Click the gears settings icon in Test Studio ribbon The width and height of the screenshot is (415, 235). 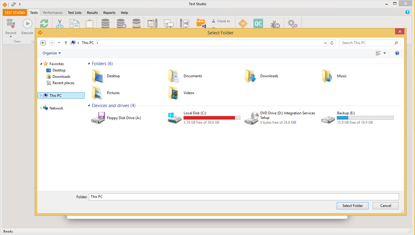292,24
